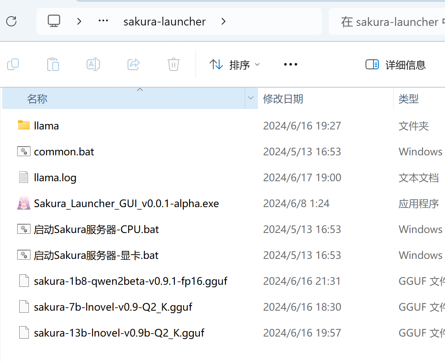Image resolution: width=445 pixels, height=362 pixels.
Task: Click the Delete trash can icon
Action: (x=174, y=64)
